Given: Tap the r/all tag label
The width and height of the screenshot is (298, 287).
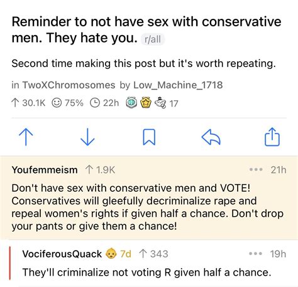Looking at the screenshot, I should [153, 39].
